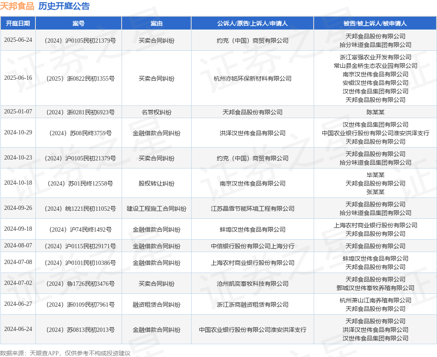Screen dimensions: 437x357
Task: Click the 历史开庭公告 heading
Action: [64, 6]
